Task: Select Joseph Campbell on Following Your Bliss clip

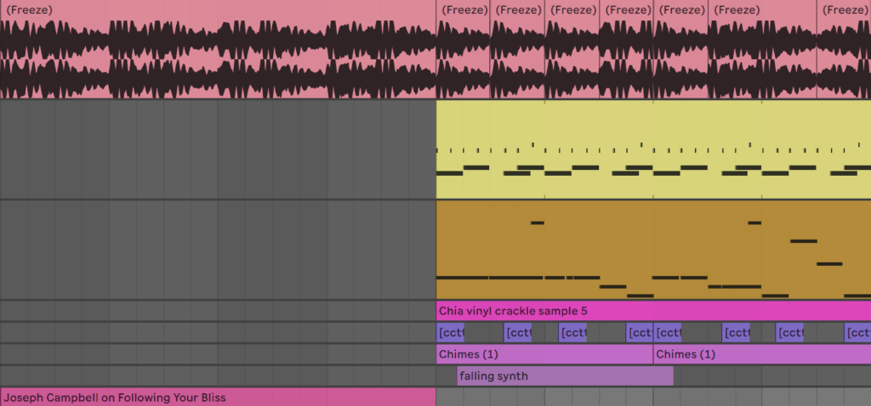Action: coord(218,398)
